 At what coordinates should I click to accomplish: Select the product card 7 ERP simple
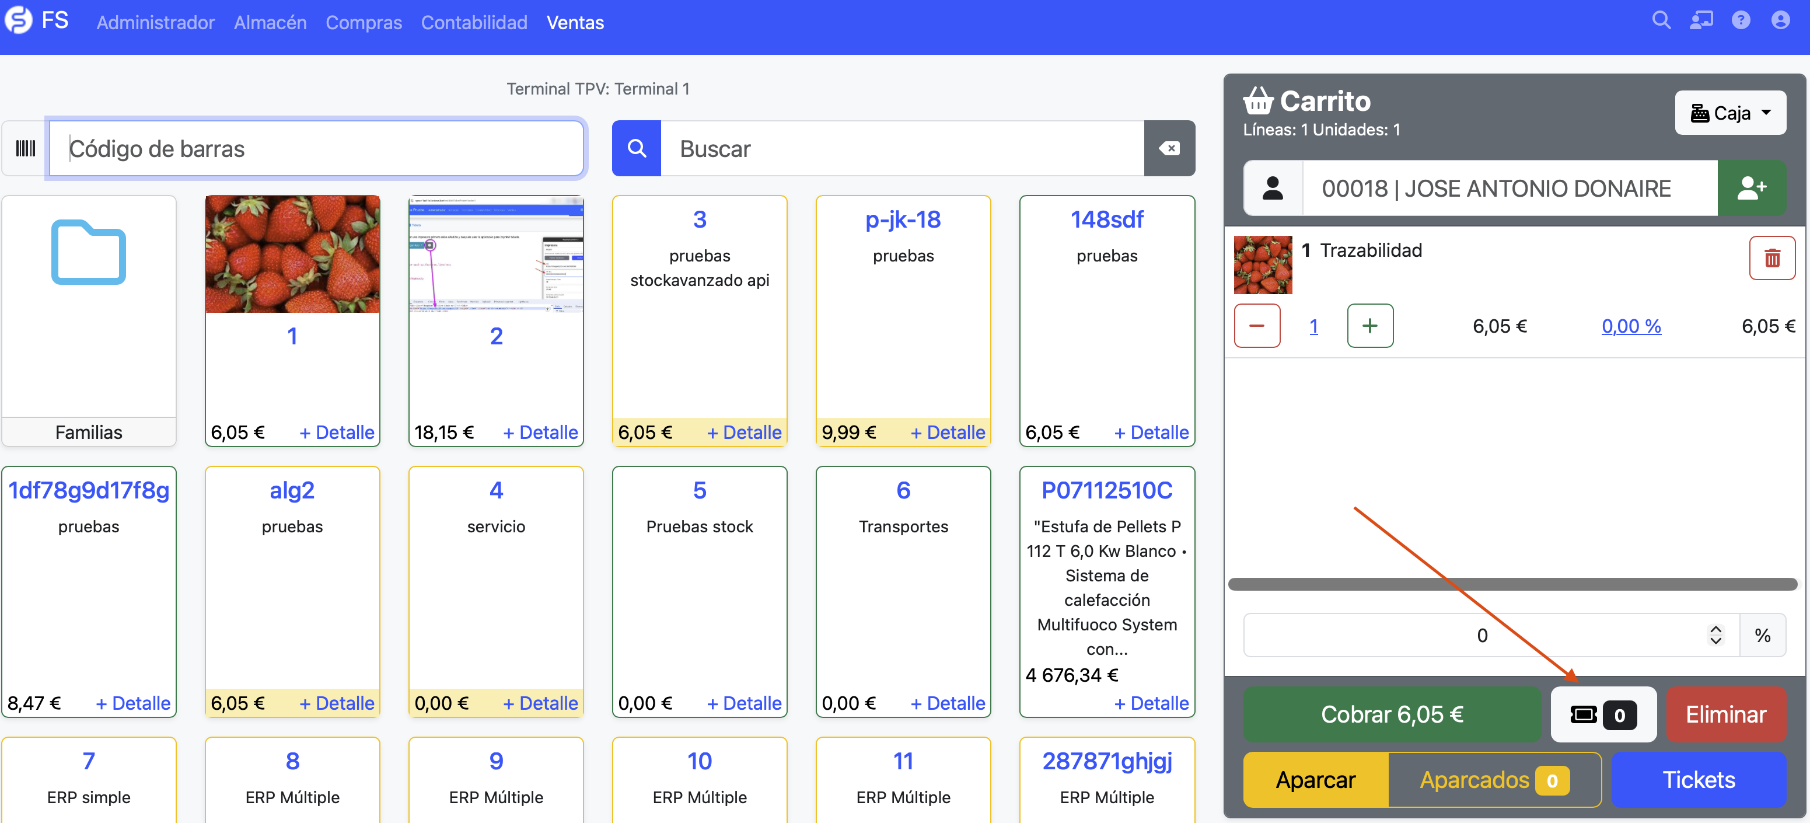click(x=89, y=780)
